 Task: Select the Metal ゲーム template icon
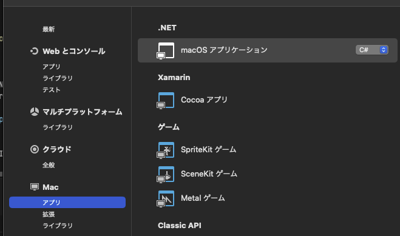(x=166, y=199)
